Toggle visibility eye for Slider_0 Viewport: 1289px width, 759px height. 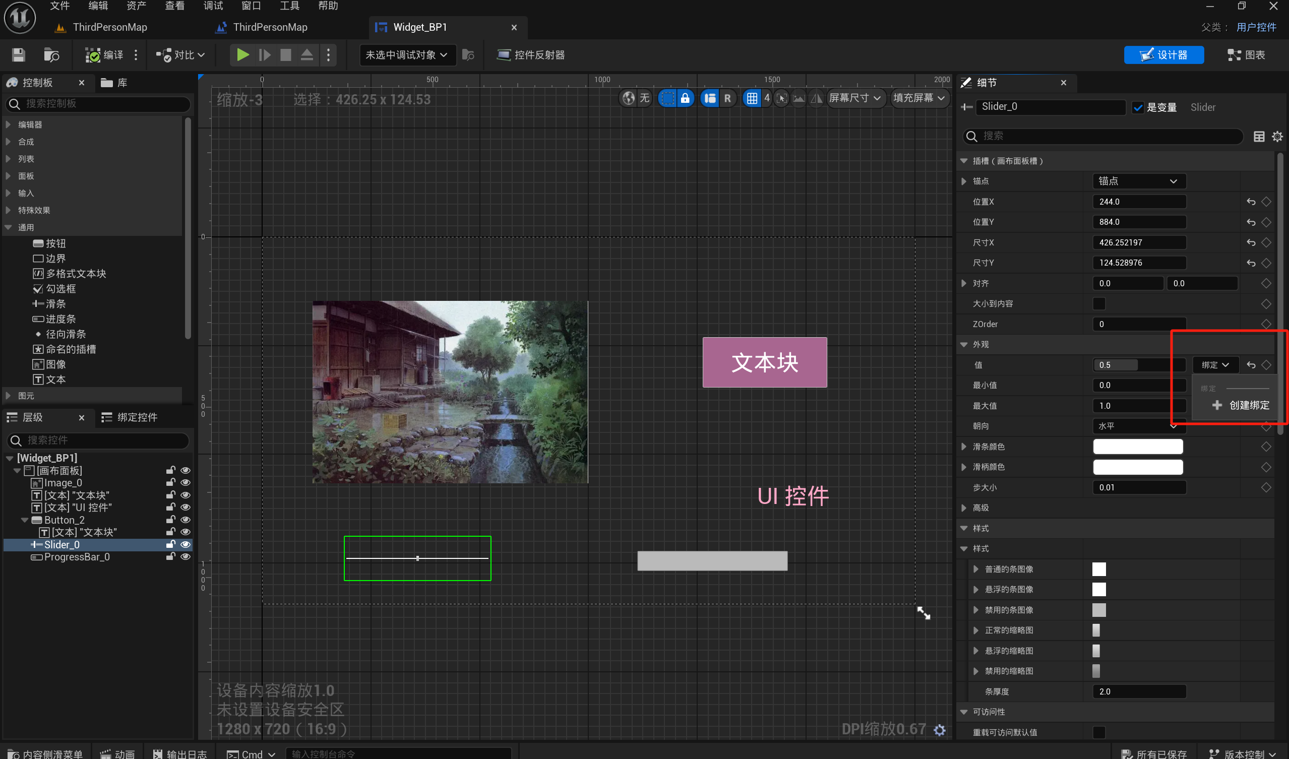186,545
